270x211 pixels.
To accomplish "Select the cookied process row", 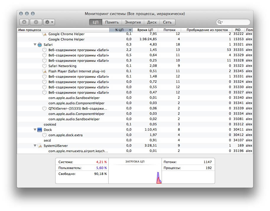I will [135, 124].
